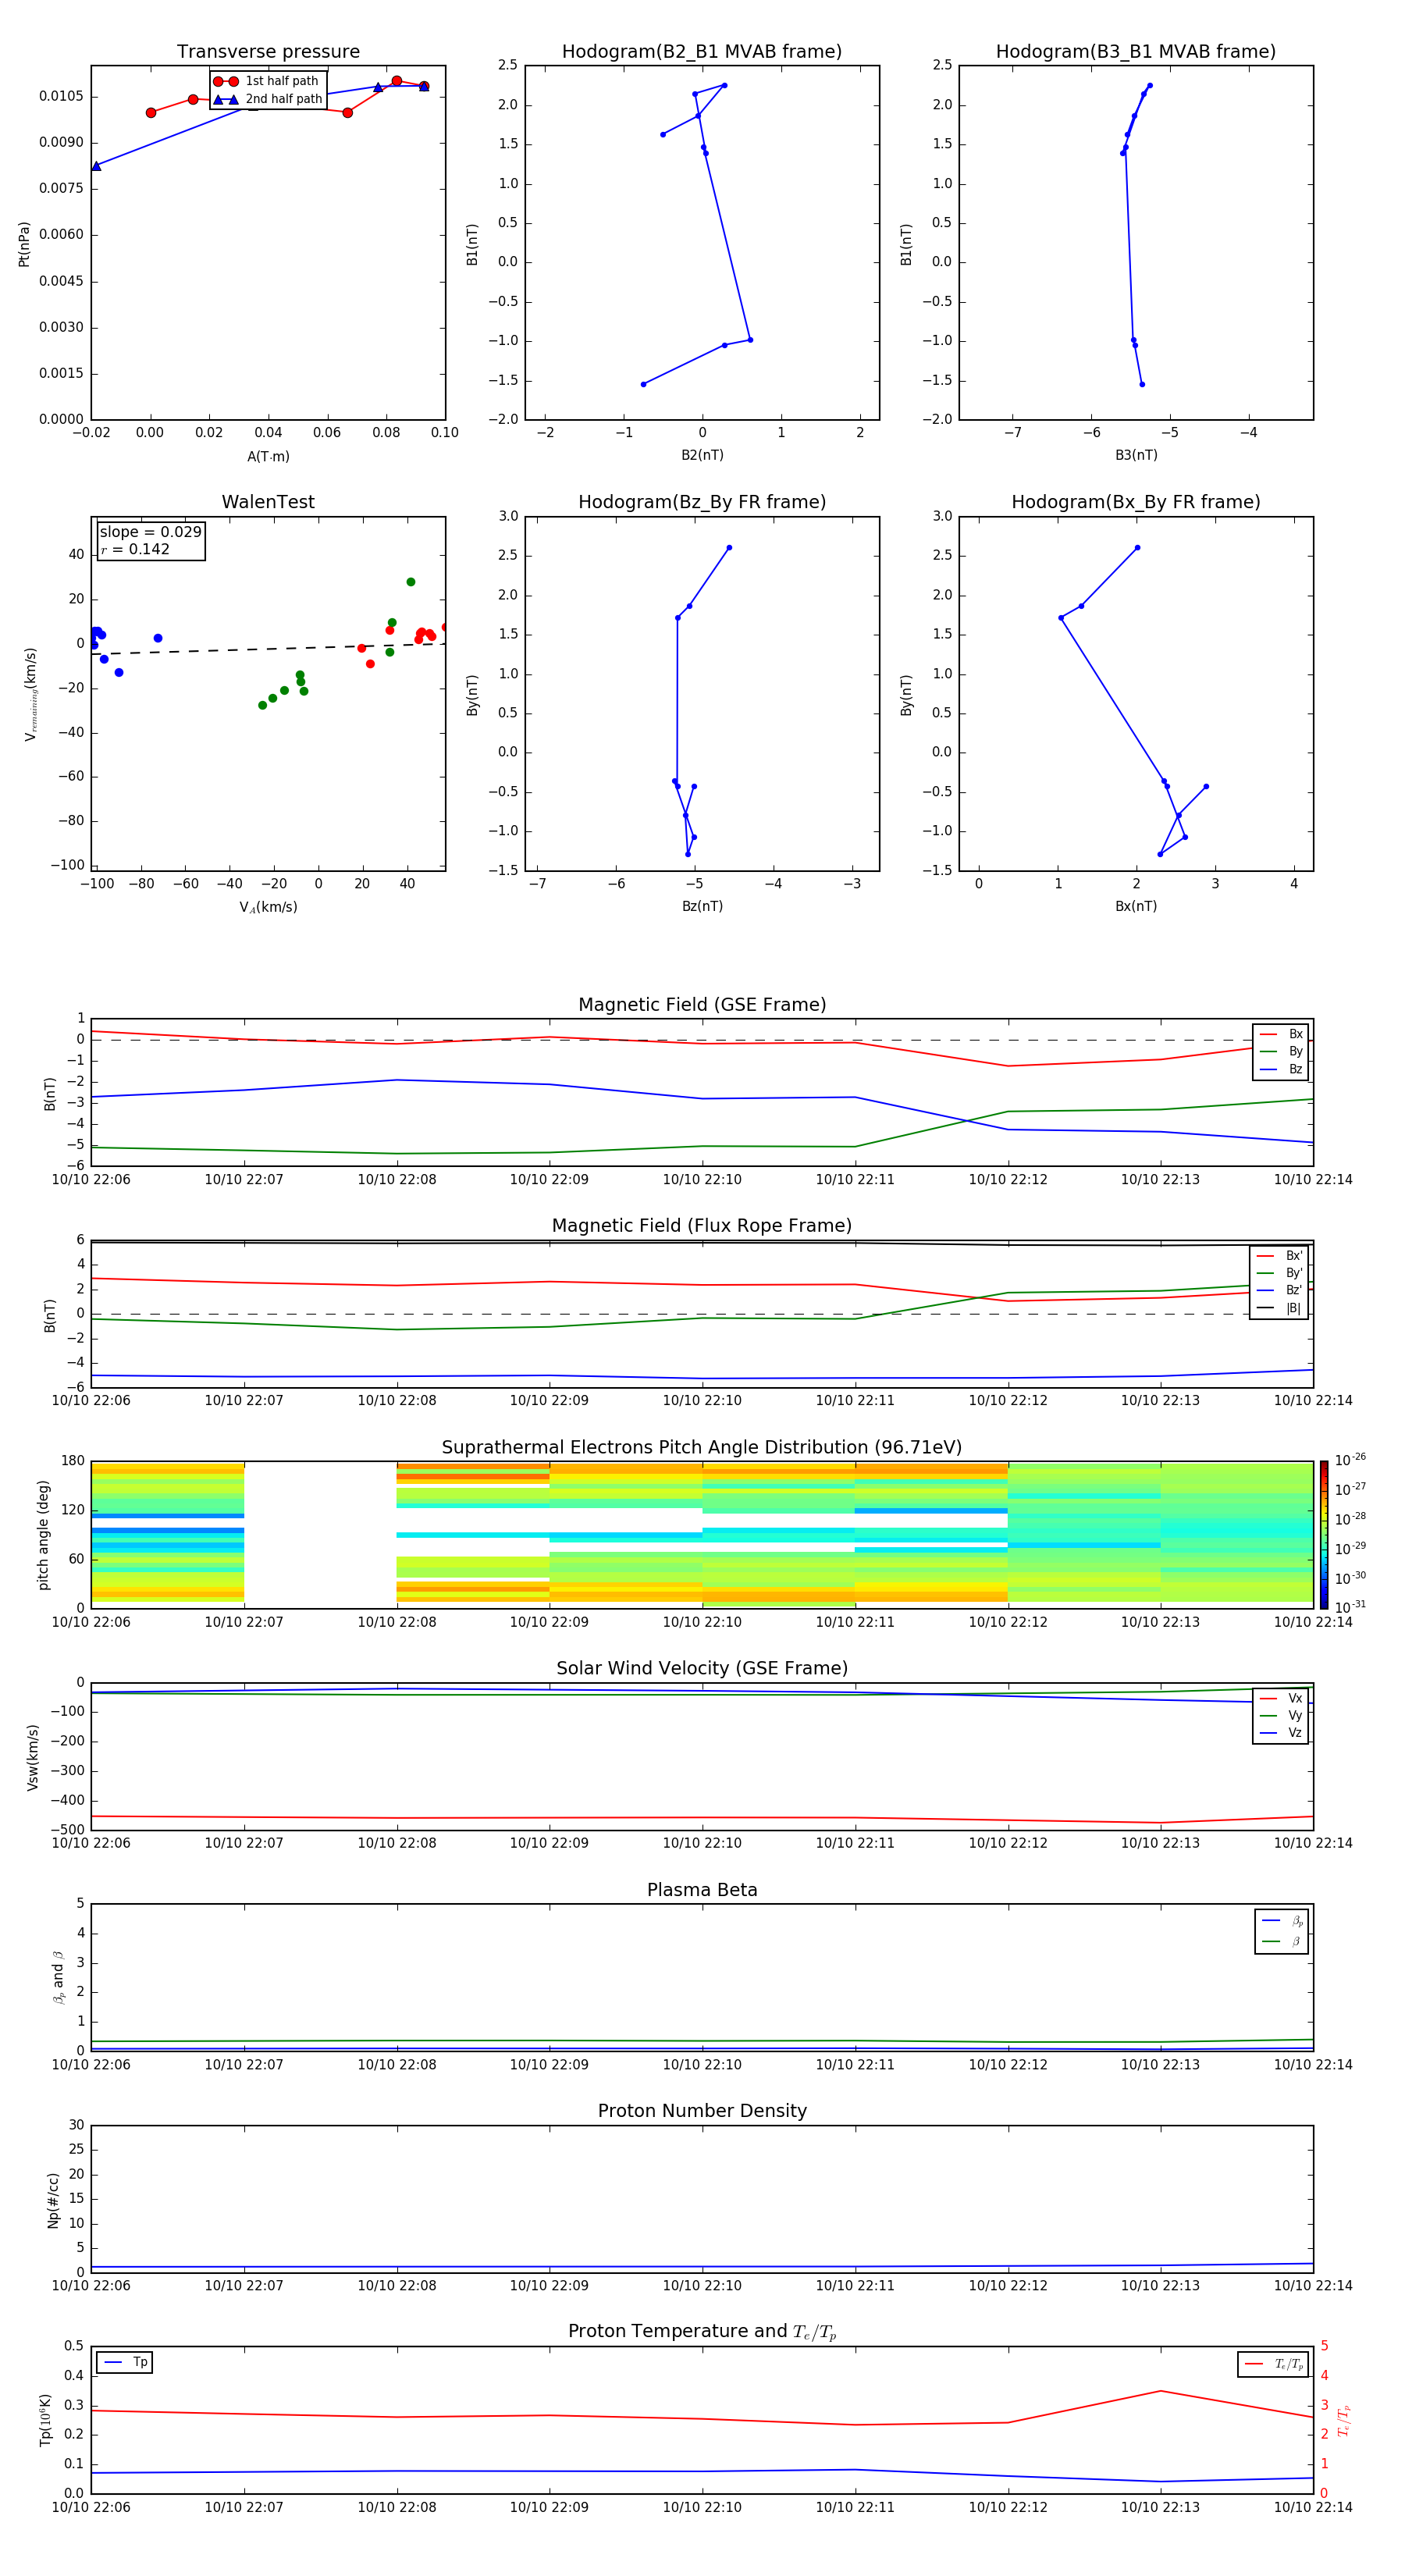Click the βp legend entry in Plasma Beta
The width and height of the screenshot is (1405, 2576).
tap(1282, 1920)
